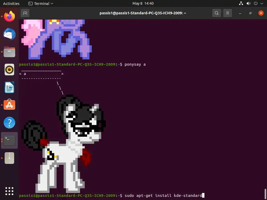The width and height of the screenshot is (267, 200).
Task: Open the volume icon in the top bar
Action: pos(248,3)
